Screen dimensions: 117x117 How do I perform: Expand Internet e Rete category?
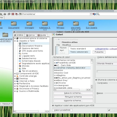pos(15,81)
